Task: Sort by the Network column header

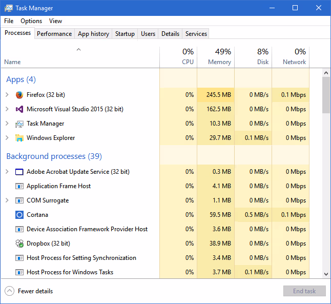Action: point(291,57)
